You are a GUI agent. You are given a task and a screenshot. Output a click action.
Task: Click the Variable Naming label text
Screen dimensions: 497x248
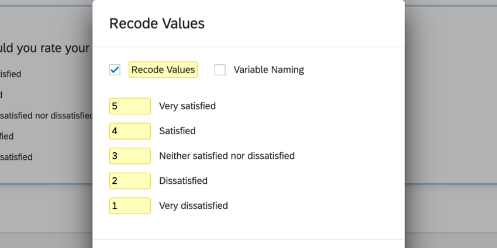(x=268, y=70)
